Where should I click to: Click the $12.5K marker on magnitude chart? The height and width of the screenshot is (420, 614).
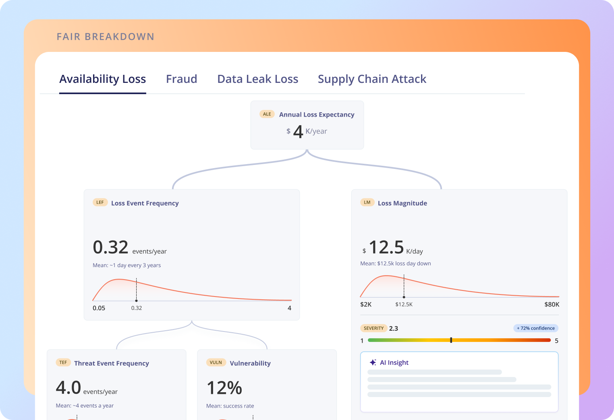pos(404,297)
